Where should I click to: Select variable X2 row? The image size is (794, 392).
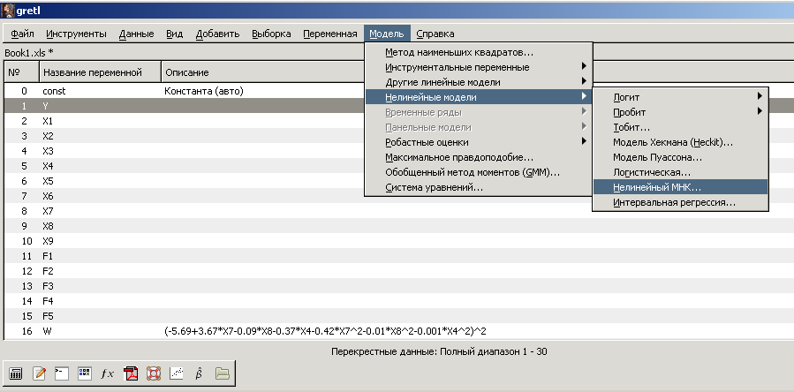coord(398,136)
